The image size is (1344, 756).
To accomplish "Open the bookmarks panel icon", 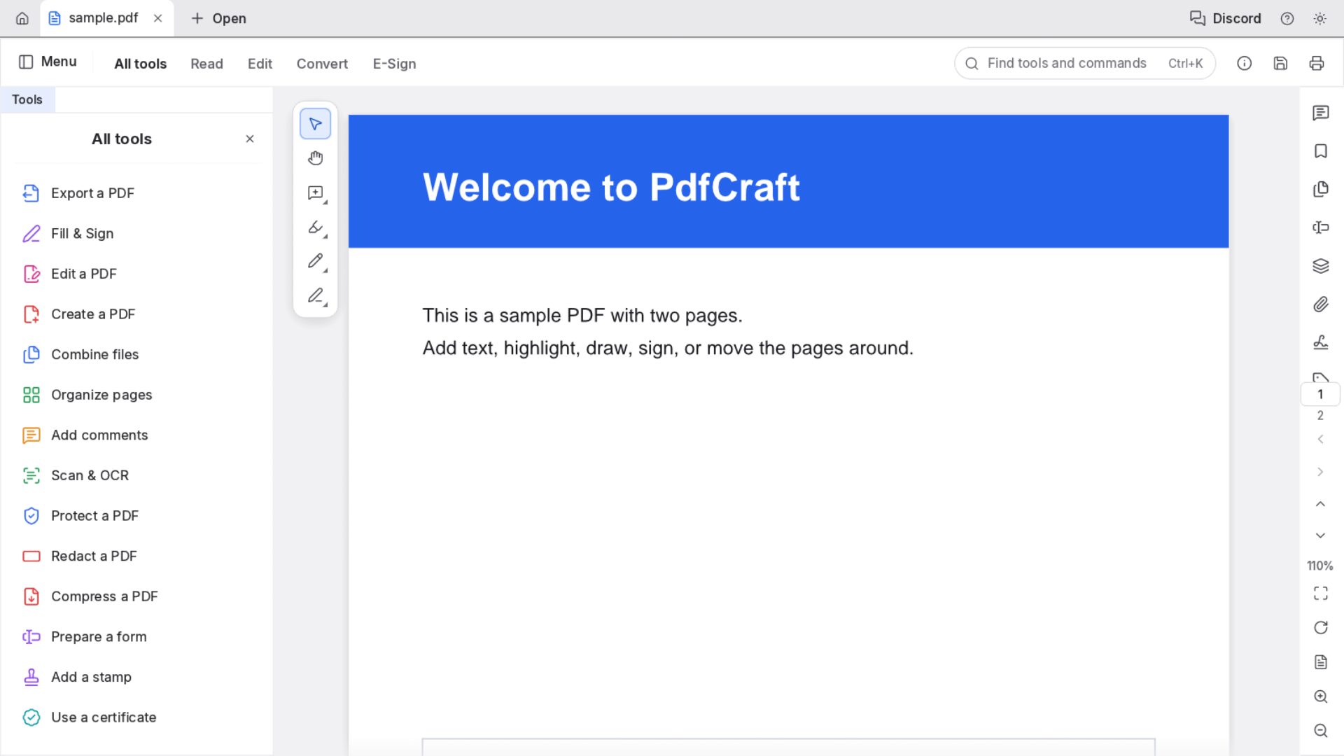I will pyautogui.click(x=1320, y=151).
